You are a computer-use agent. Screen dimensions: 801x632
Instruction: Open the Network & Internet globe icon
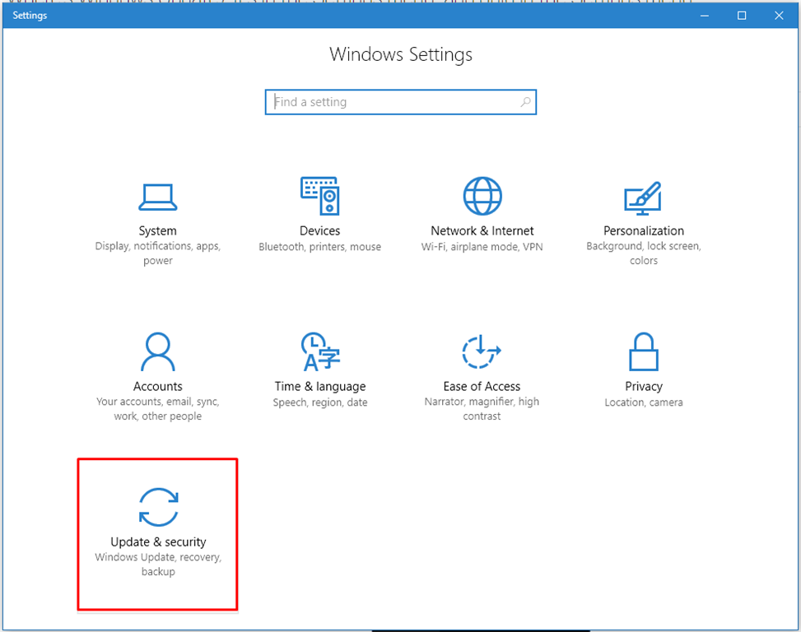point(482,196)
